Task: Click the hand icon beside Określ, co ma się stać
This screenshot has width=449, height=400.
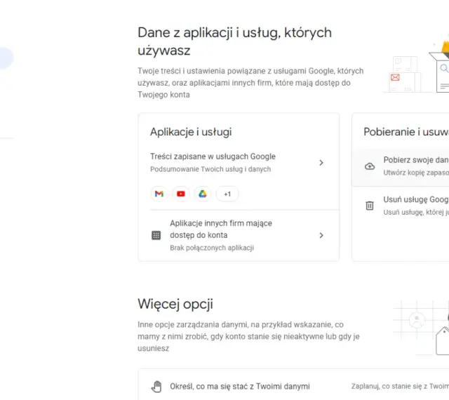Action: (156, 387)
